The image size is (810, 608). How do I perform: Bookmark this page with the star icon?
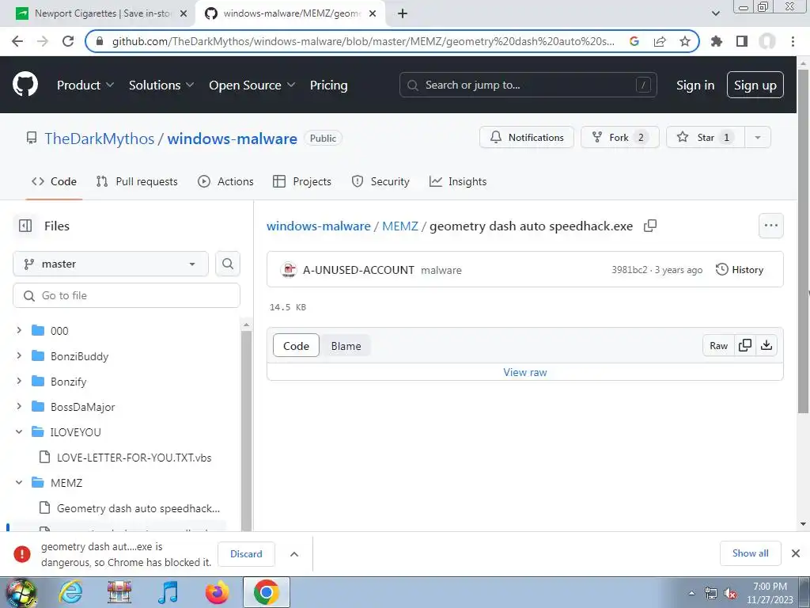point(685,41)
